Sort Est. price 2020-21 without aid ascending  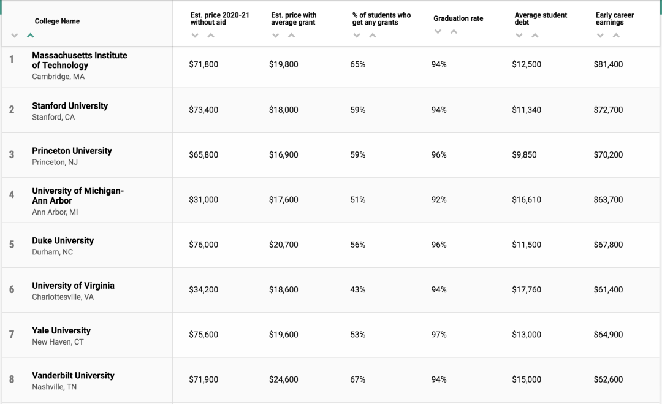pyautogui.click(x=211, y=36)
